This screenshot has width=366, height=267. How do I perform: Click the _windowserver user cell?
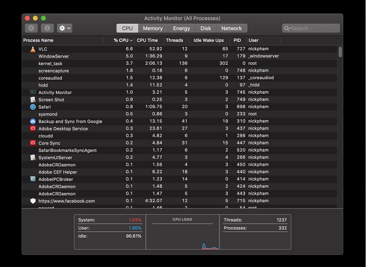264,56
